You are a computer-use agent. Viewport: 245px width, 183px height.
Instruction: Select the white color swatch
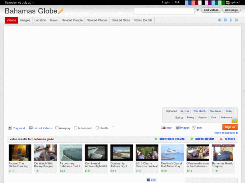coord(200,2)
